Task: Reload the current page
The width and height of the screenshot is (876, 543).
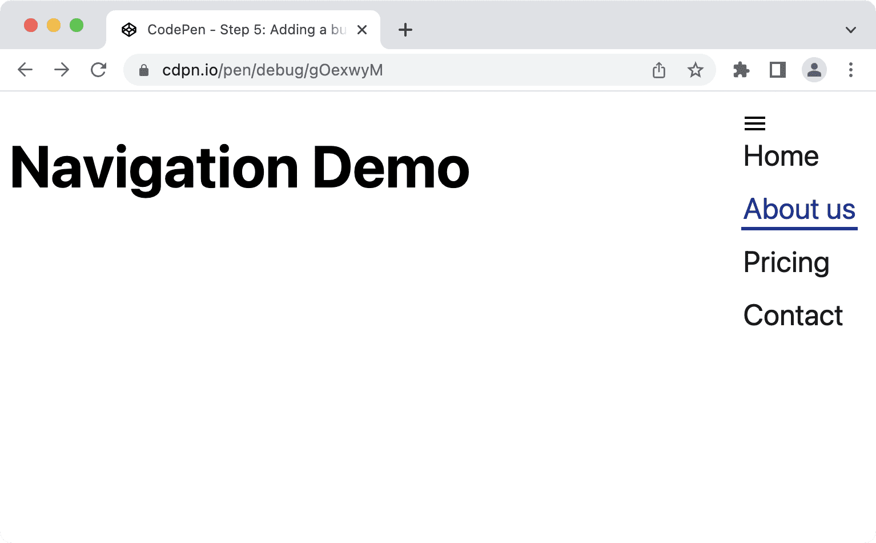Action: [98, 70]
